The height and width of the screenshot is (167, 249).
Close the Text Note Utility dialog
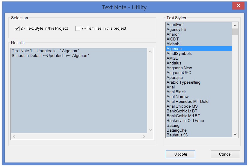(238, 6)
